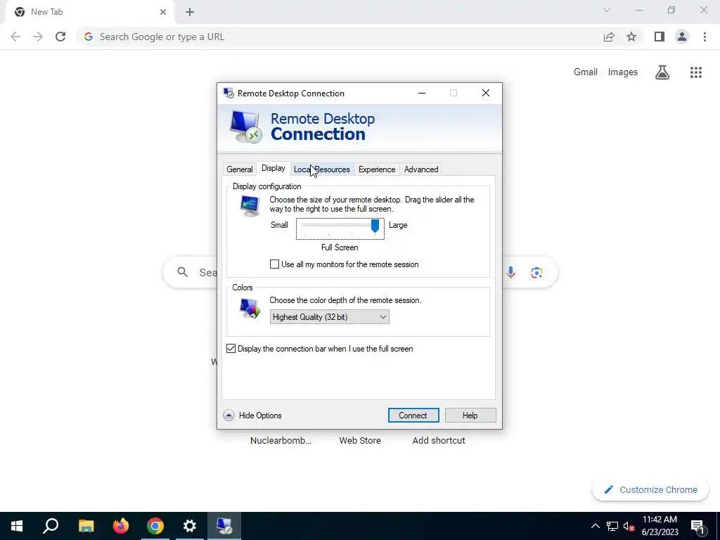Image resolution: width=720 pixels, height=540 pixels.
Task: Click the Colors palette monitor icon
Action: click(250, 308)
